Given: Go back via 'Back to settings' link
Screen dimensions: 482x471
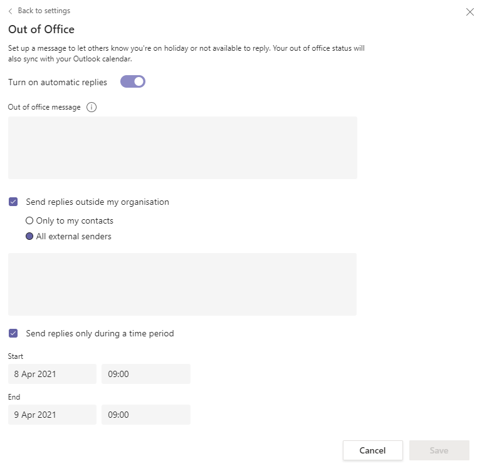Looking at the screenshot, I should tap(44, 11).
